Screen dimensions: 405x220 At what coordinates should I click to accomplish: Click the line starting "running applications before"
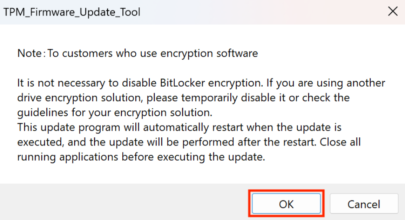point(141,157)
